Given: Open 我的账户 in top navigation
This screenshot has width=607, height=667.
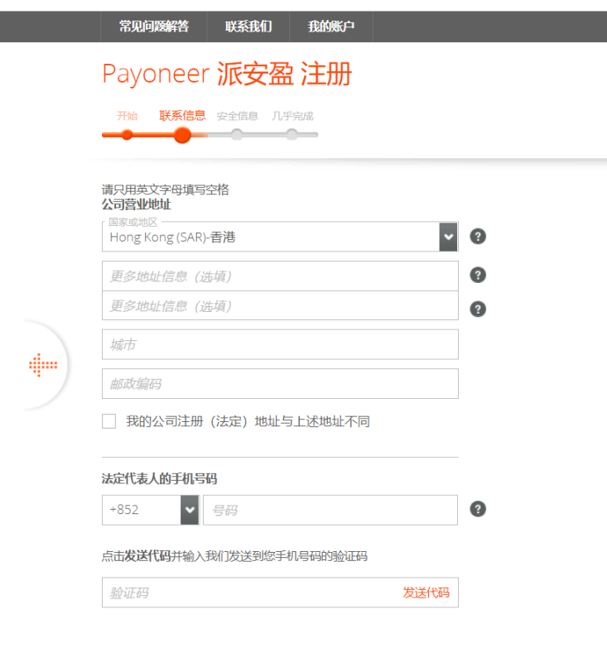Looking at the screenshot, I should [330, 26].
